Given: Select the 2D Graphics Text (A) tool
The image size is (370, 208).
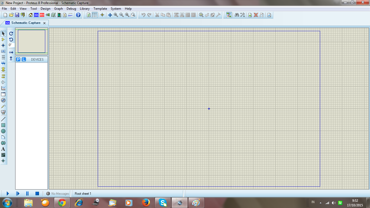Looking at the screenshot, I should click(x=3, y=149).
